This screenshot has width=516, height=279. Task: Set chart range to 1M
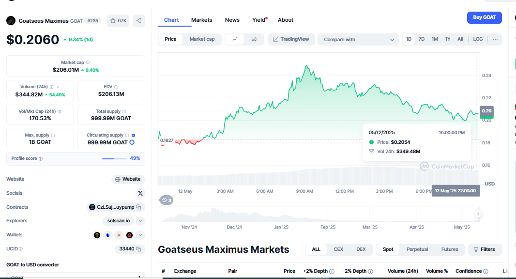pos(435,39)
